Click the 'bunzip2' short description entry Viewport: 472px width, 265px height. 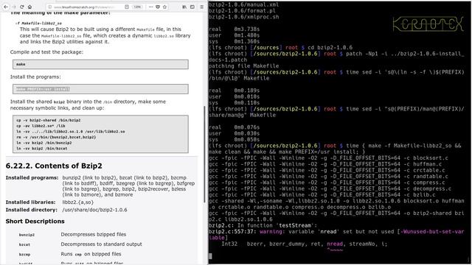tap(27, 235)
